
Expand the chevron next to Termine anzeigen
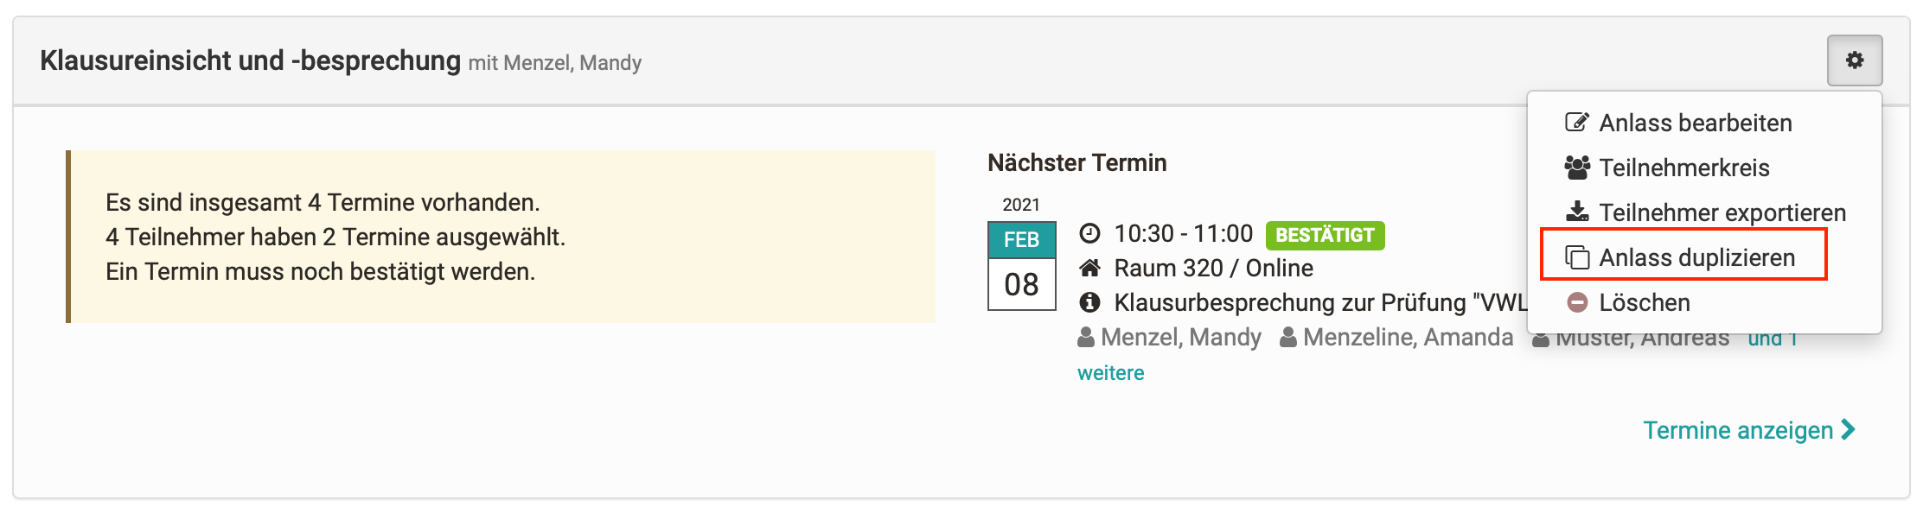point(1849,429)
